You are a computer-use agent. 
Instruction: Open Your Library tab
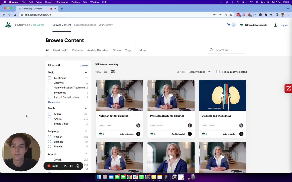pos(105,25)
